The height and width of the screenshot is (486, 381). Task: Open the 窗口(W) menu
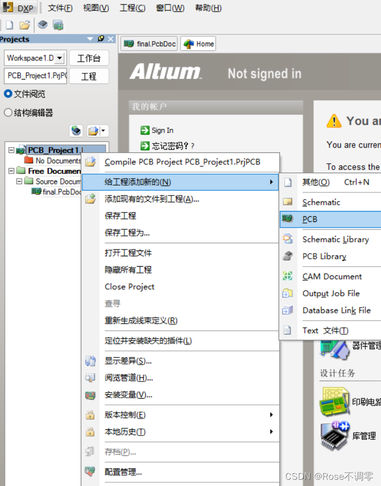pyautogui.click(x=170, y=8)
